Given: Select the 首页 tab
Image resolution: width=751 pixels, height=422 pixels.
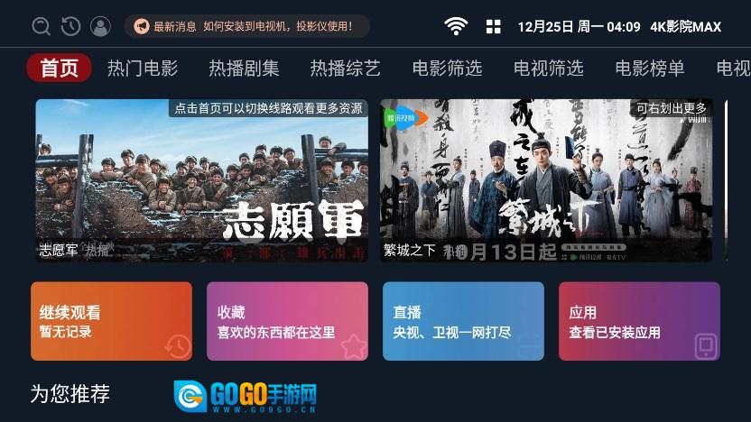Looking at the screenshot, I should pyautogui.click(x=59, y=68).
